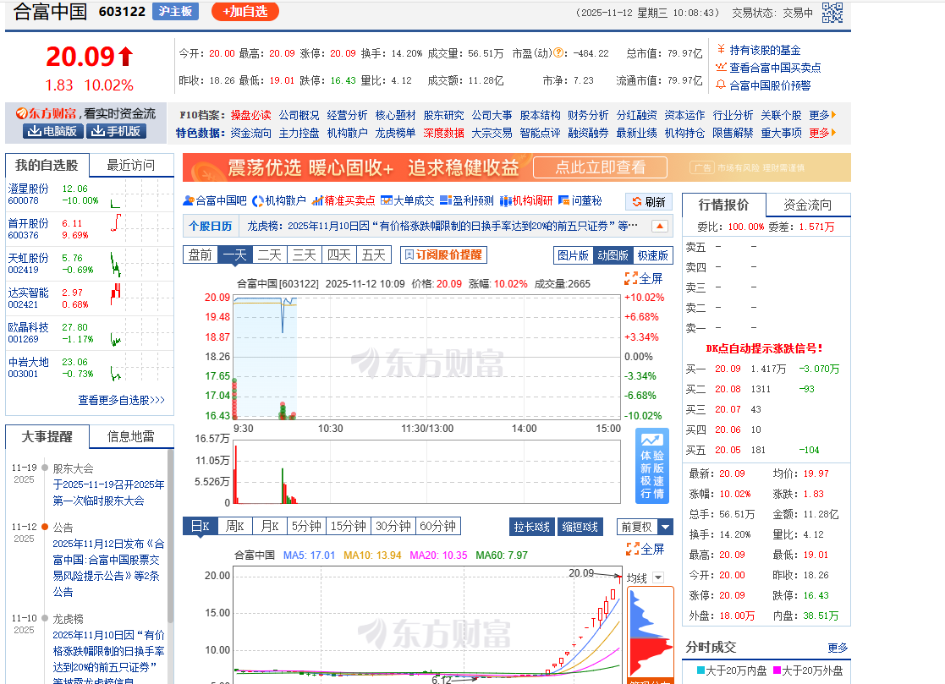Expand F10档案 更多 arrow

[822, 114]
